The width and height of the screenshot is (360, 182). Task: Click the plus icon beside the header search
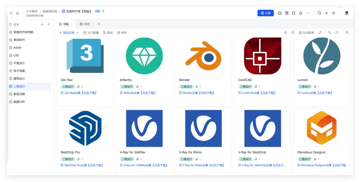tap(326, 13)
